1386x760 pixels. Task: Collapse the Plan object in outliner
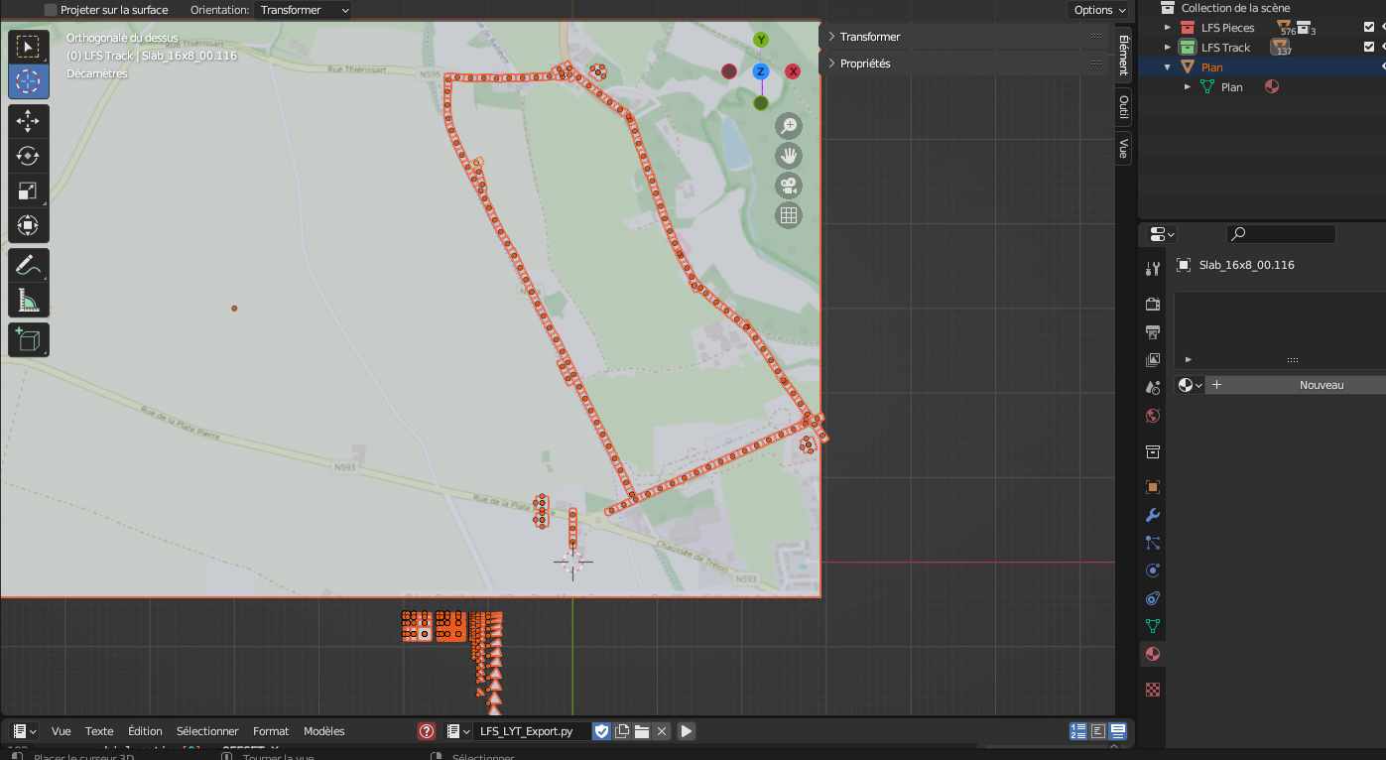tap(1168, 67)
